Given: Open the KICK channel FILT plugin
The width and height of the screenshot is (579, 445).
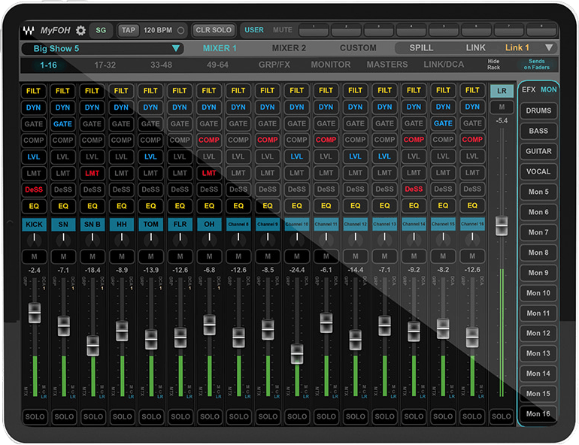Looking at the screenshot, I should click(x=34, y=90).
